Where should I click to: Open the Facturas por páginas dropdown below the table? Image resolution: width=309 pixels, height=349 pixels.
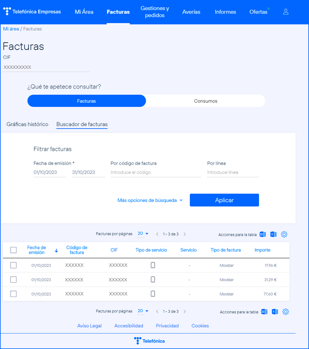click(143, 311)
